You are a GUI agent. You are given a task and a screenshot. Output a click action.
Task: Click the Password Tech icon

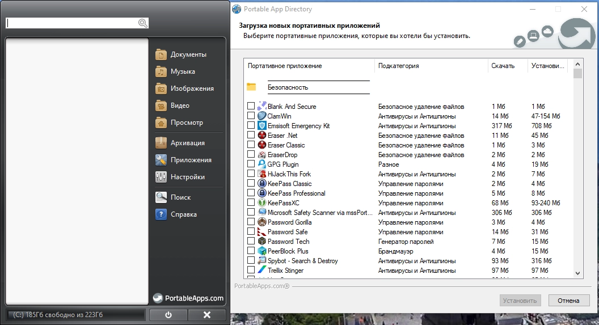261,242
